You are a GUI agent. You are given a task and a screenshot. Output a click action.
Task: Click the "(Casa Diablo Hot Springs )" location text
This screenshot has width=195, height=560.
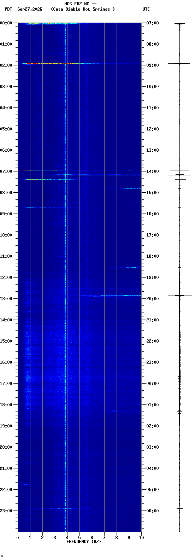(83, 9)
